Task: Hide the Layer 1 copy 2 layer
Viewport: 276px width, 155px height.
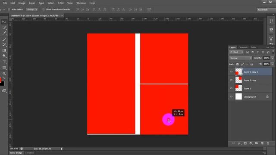Action: [x=231, y=72]
